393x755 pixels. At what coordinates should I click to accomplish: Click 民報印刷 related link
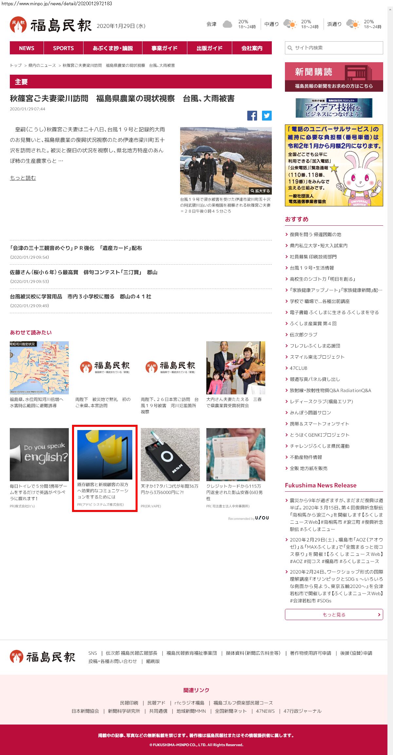click(x=129, y=703)
